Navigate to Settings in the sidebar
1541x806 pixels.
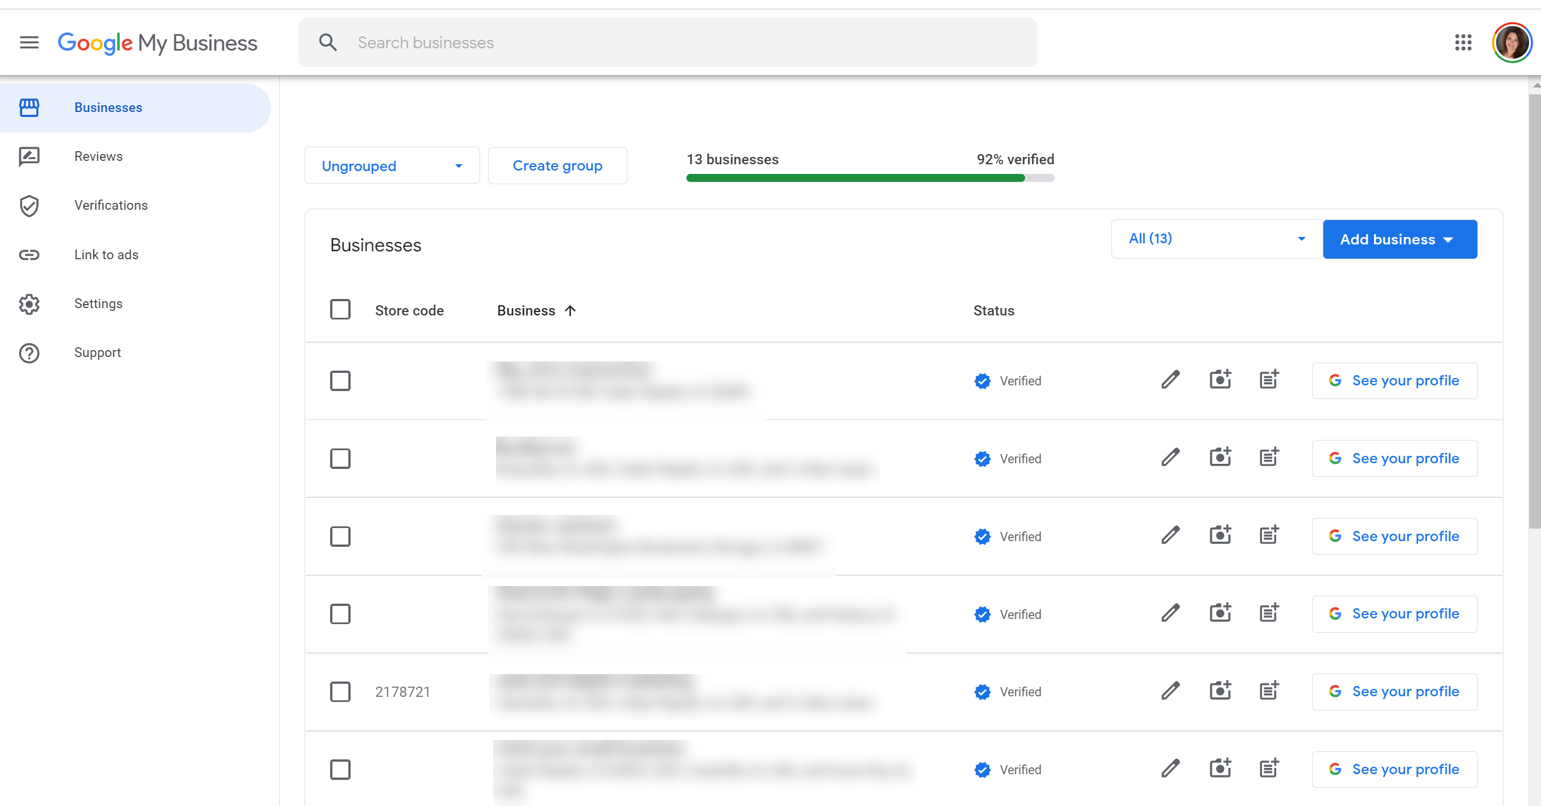pos(98,302)
